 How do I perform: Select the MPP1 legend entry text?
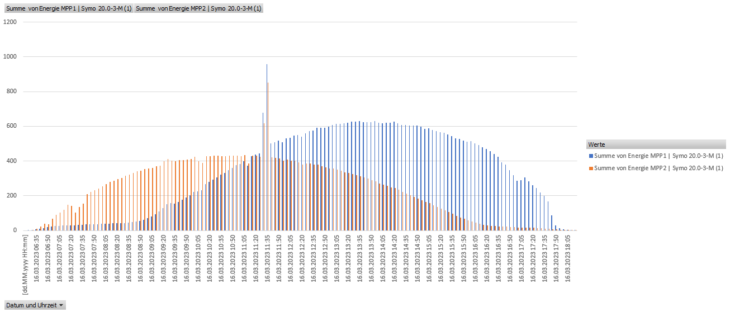click(x=658, y=156)
